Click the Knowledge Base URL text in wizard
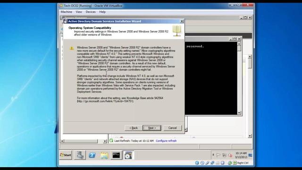302x170 pixels. coord(105,101)
